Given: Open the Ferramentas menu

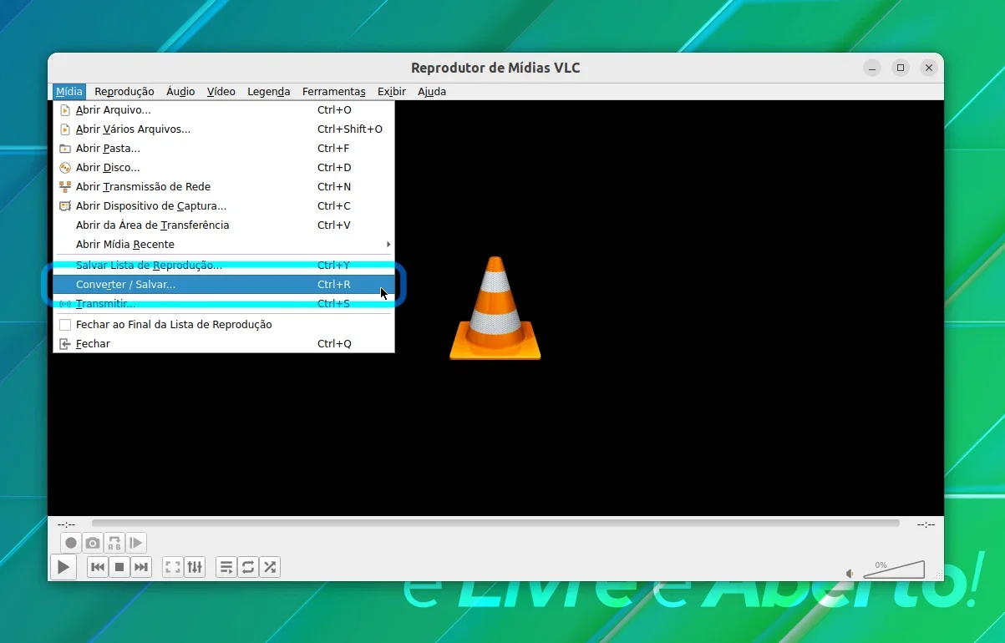Looking at the screenshot, I should 334,92.
